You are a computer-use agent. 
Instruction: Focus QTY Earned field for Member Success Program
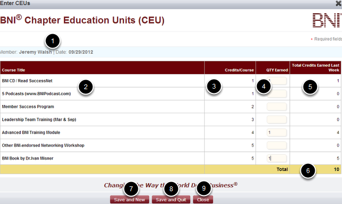pos(277,107)
